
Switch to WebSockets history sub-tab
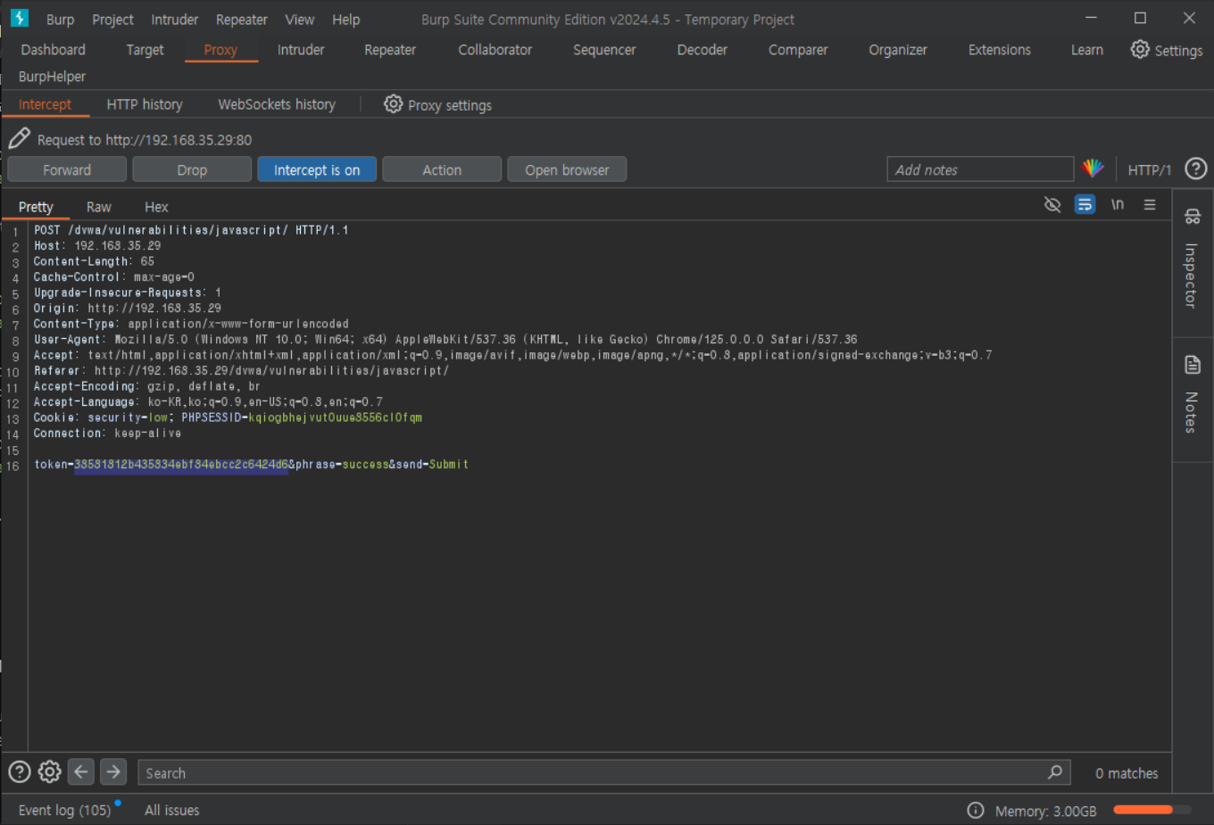277,104
